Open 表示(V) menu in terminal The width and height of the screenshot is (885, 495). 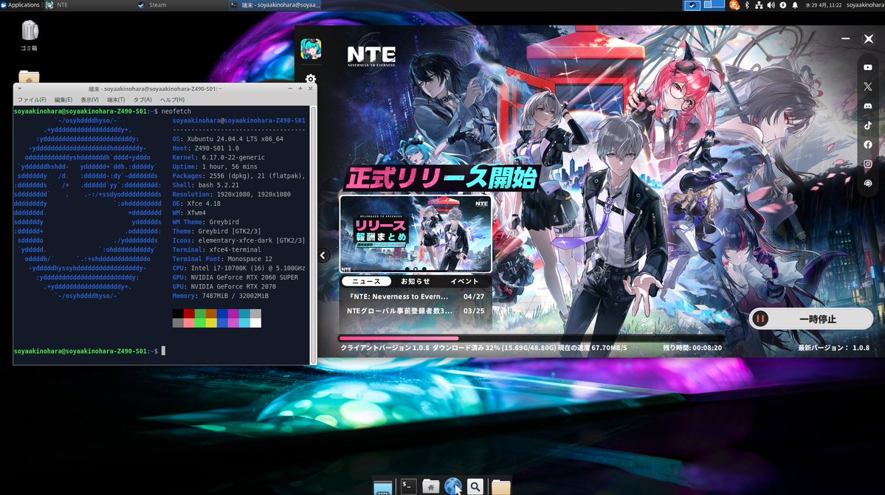coord(90,100)
